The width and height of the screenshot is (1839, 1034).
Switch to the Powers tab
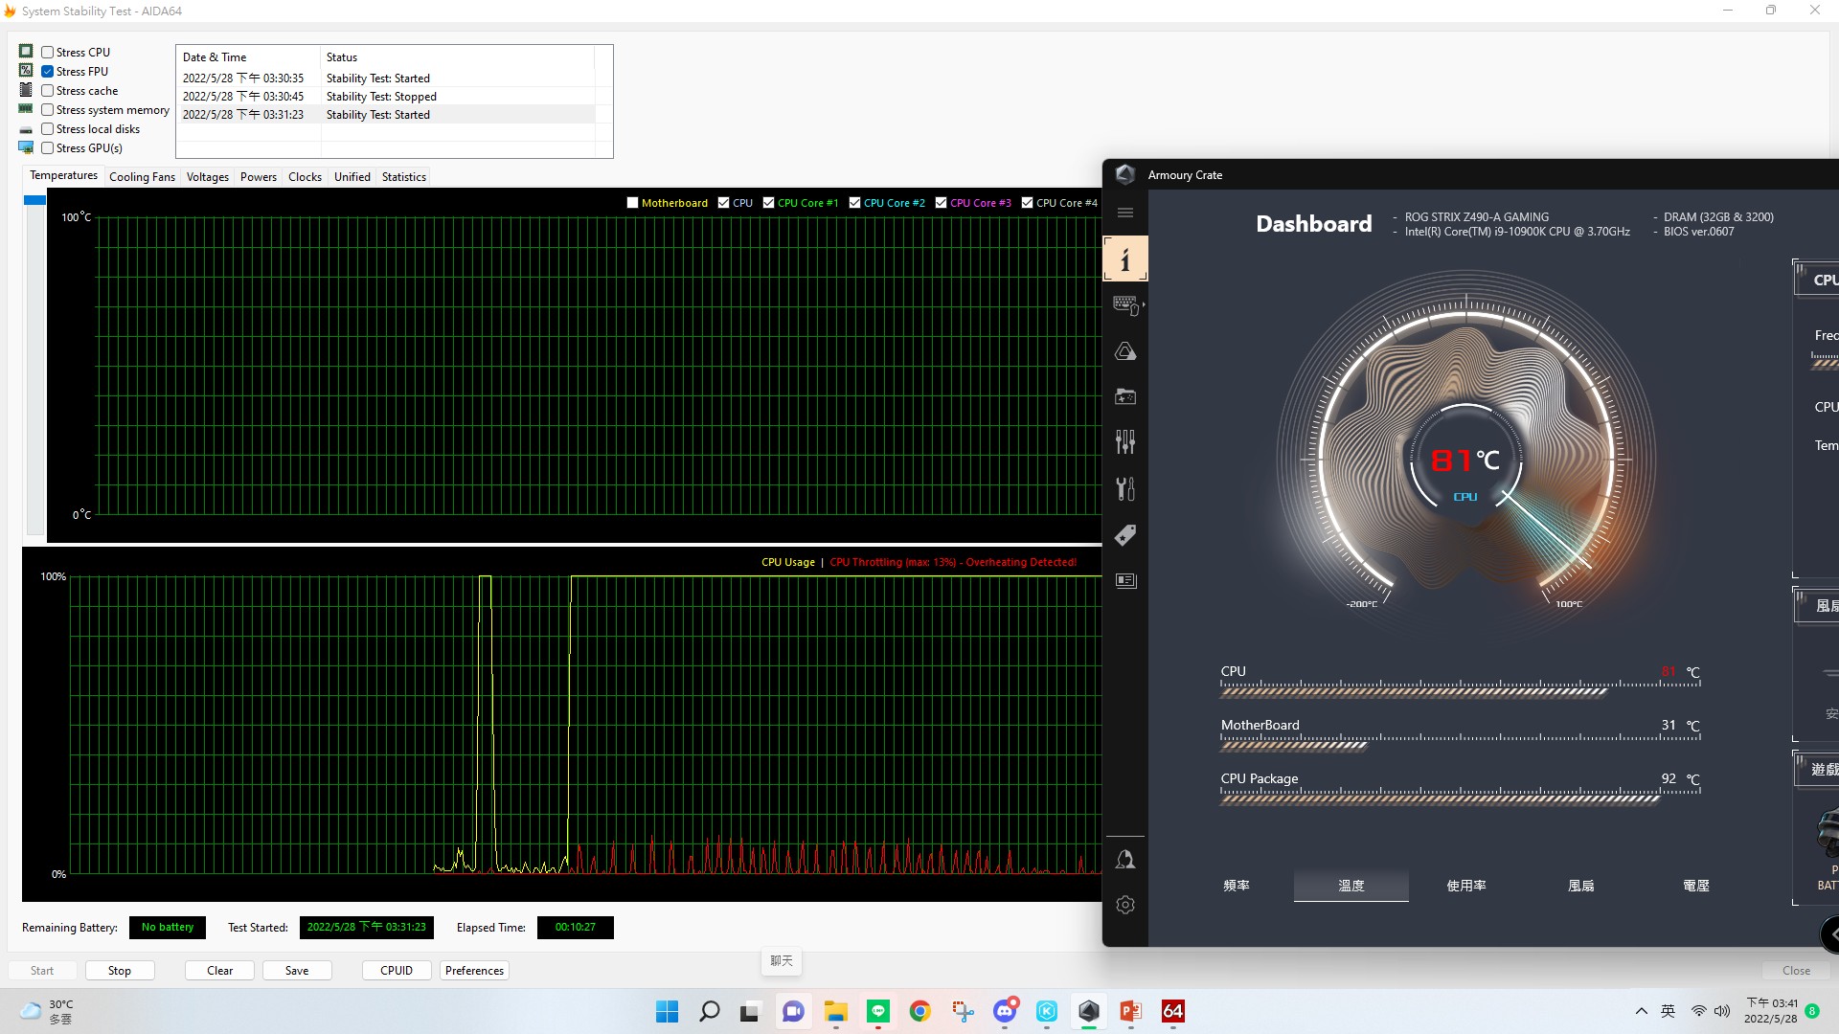[259, 177]
